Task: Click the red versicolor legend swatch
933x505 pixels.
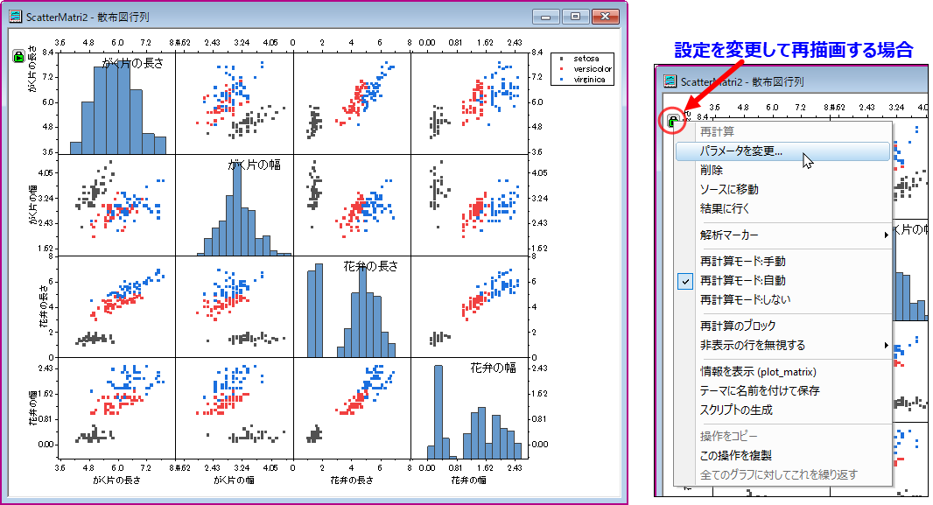Action: [x=559, y=68]
